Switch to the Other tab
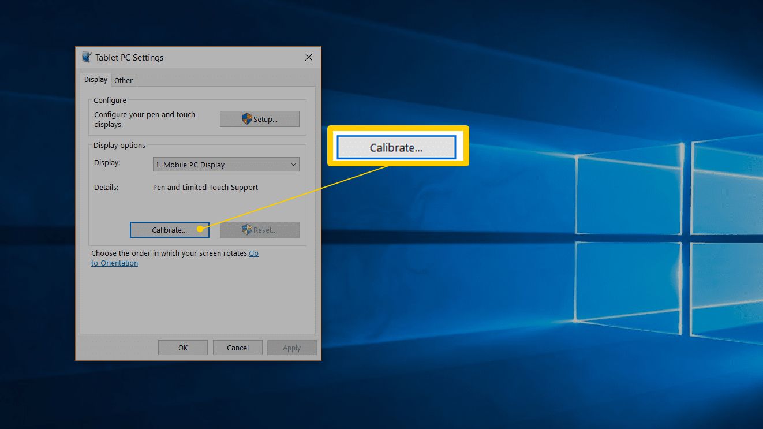The width and height of the screenshot is (763, 429). pos(124,80)
